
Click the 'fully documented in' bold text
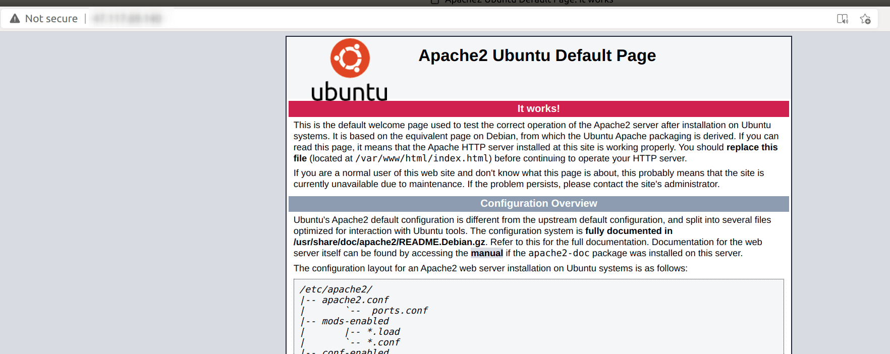(629, 231)
